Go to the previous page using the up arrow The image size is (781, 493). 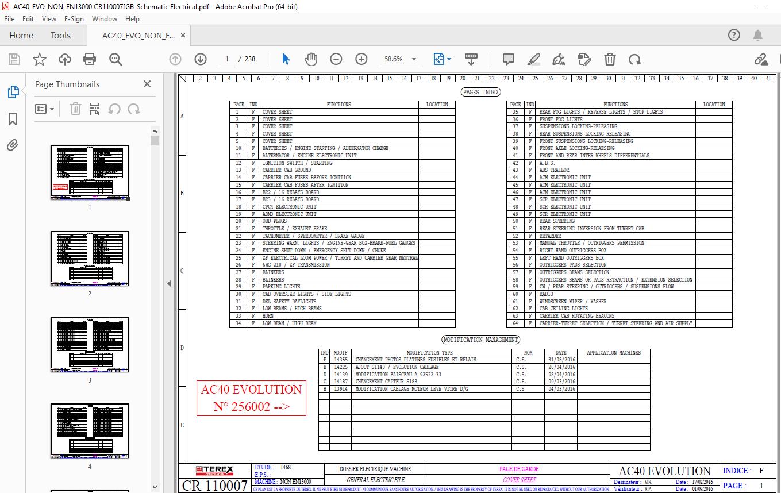coord(175,59)
